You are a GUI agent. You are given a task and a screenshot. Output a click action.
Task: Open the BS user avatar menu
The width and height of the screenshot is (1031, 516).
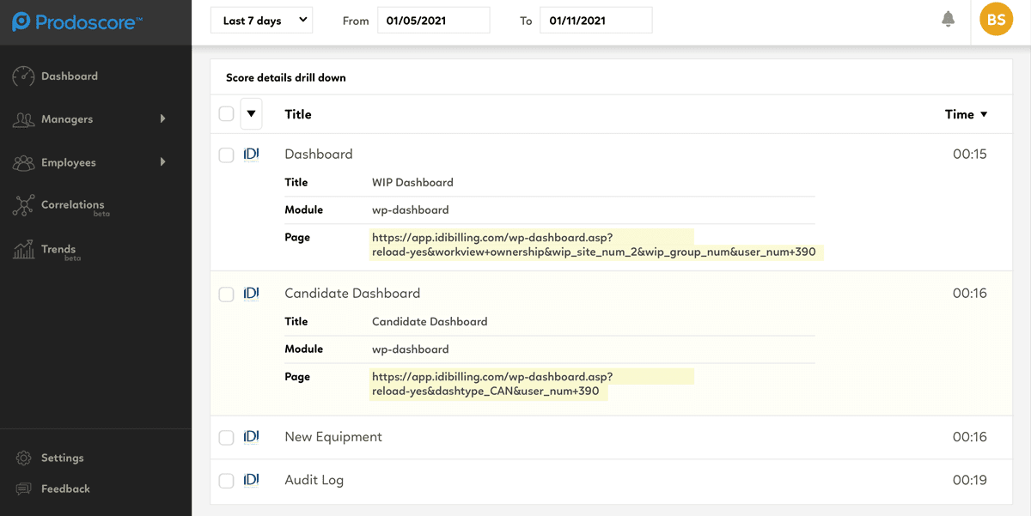[x=997, y=19]
